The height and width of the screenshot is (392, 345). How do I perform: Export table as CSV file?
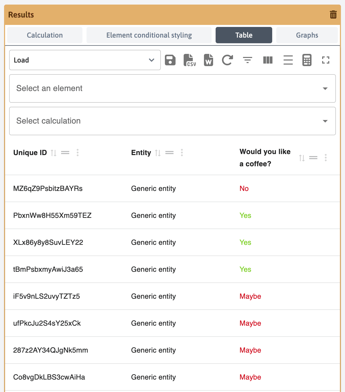[x=189, y=60]
